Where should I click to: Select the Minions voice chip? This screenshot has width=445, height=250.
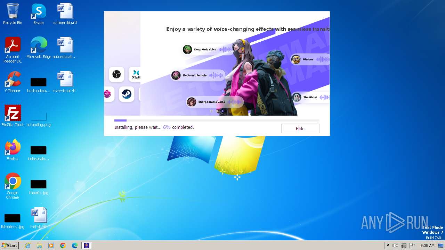[310, 59]
